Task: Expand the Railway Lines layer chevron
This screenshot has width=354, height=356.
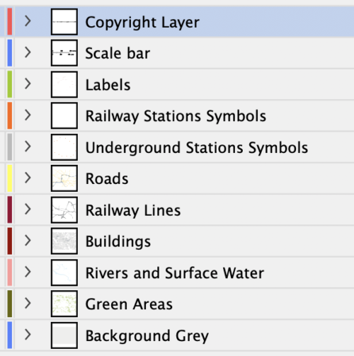Action: 28,209
